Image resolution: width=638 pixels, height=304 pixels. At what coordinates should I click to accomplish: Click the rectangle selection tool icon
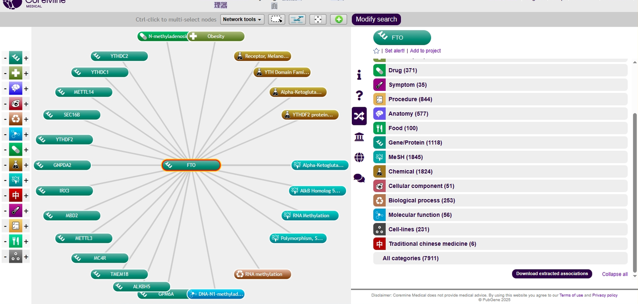[x=276, y=19]
